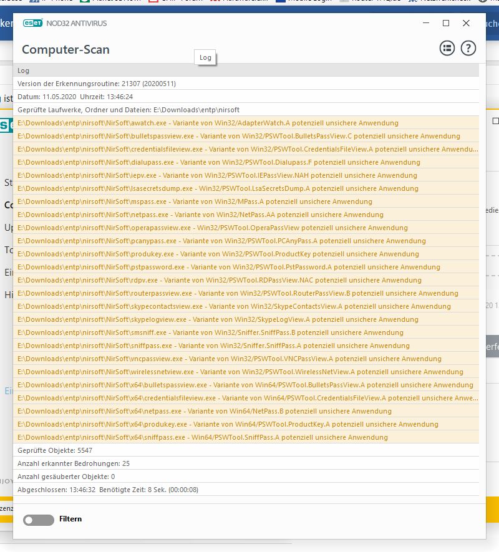
Task: Select the NirSoft\credentialsfileview.exe detection row
Action: (246, 149)
